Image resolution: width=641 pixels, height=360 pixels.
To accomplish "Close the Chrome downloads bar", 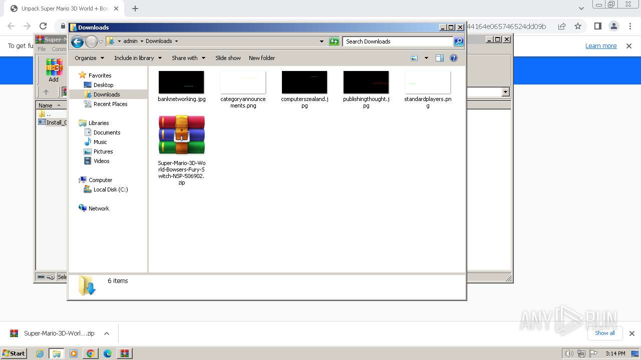I will coord(632,333).
